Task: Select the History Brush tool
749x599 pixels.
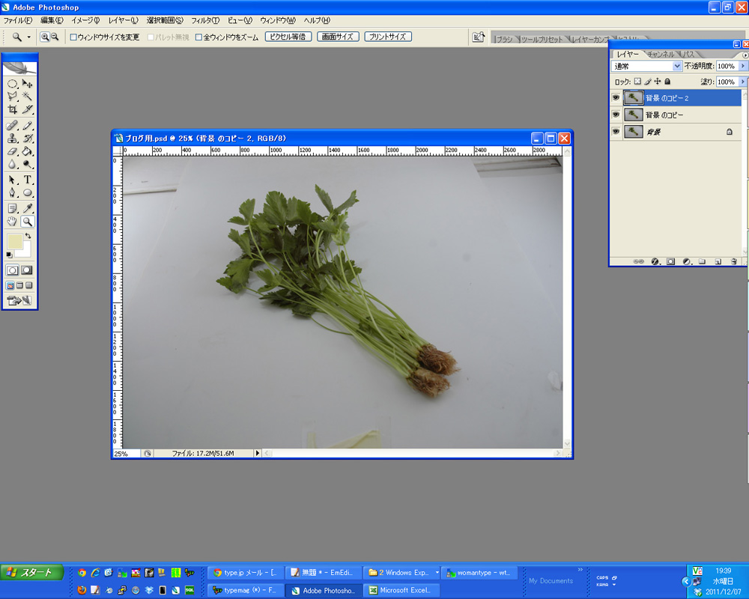Action: pyautogui.click(x=28, y=139)
